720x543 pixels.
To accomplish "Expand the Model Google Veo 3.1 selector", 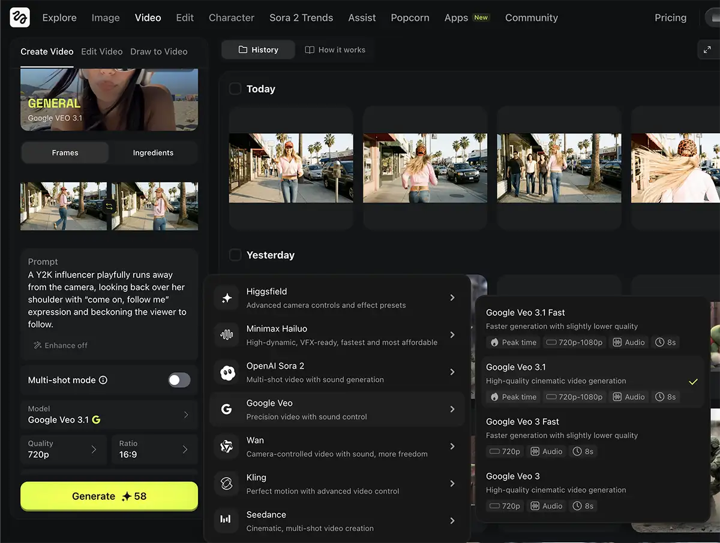I will click(x=109, y=414).
